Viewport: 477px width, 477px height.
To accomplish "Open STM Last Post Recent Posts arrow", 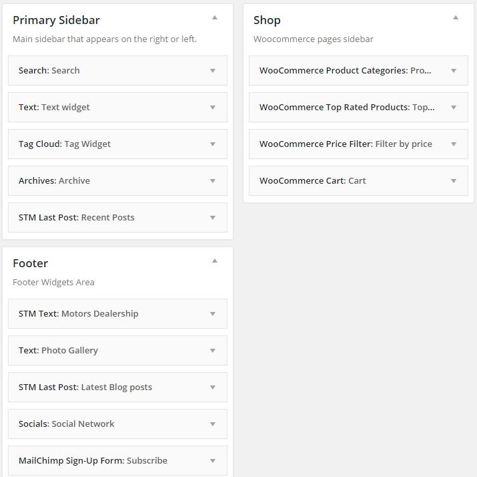I will click(213, 218).
